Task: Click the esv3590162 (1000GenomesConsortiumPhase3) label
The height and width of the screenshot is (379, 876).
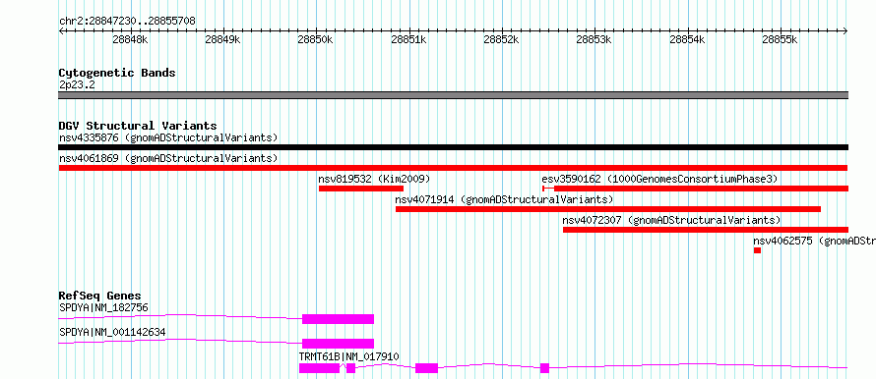Action: (x=659, y=179)
